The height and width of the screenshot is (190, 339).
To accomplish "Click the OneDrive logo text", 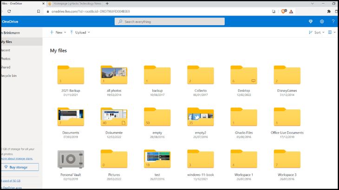I will [x=10, y=22].
